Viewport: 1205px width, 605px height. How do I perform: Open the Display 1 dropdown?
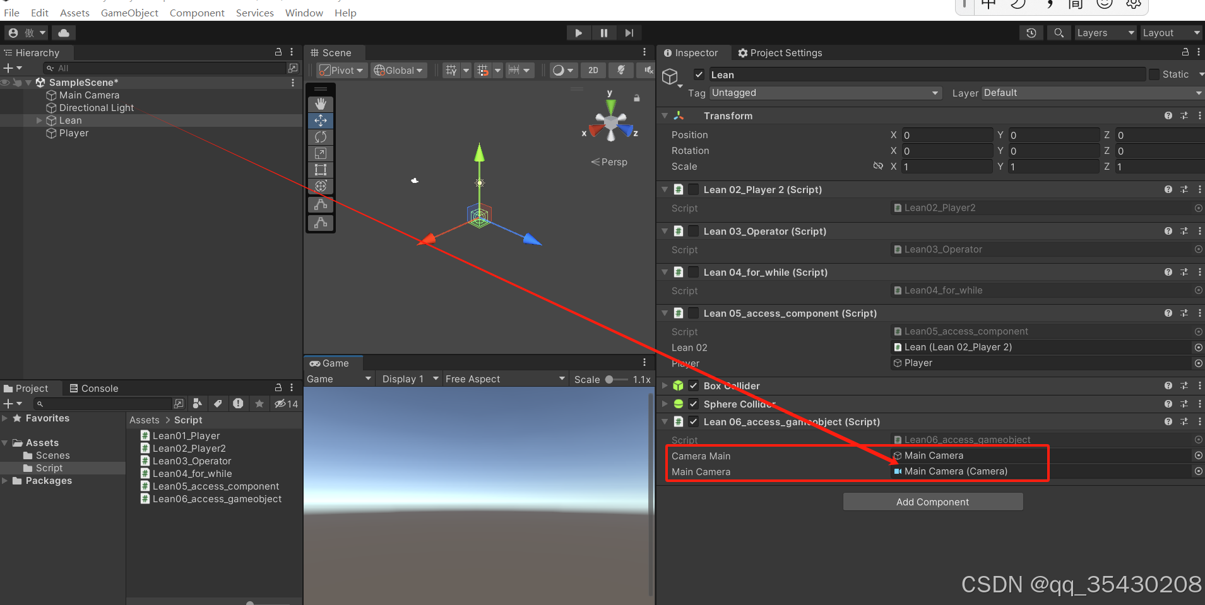(410, 379)
